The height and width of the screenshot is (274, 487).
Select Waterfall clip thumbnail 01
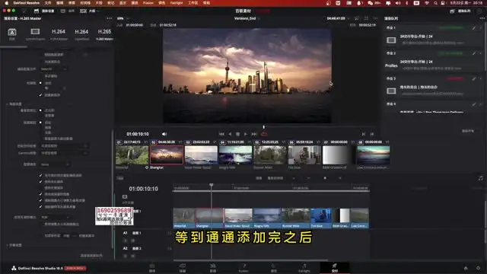pos(132,155)
